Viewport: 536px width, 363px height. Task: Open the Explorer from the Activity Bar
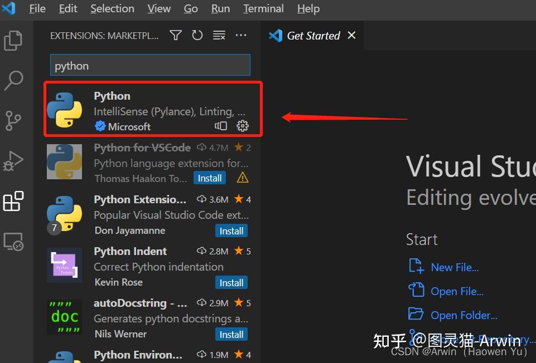tap(14, 40)
